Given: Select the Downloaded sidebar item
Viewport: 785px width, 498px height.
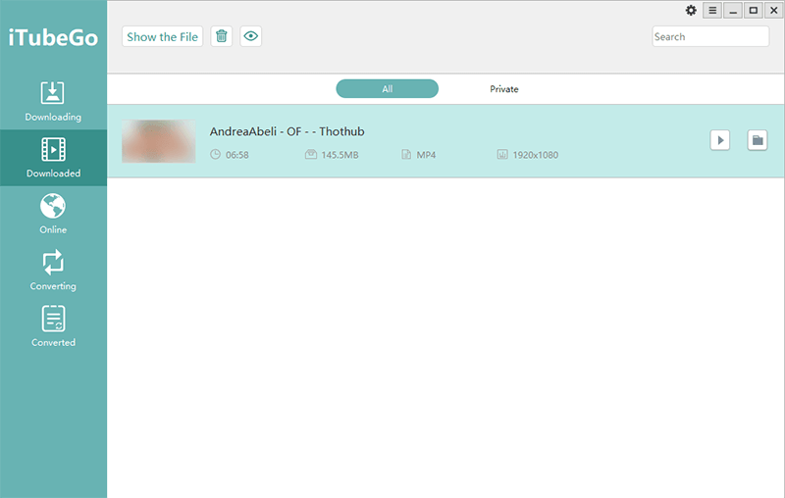Looking at the screenshot, I should pyautogui.click(x=53, y=158).
